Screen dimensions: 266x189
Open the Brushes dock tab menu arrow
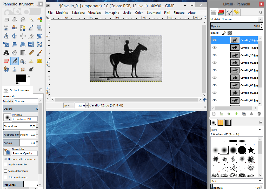coord(261,122)
